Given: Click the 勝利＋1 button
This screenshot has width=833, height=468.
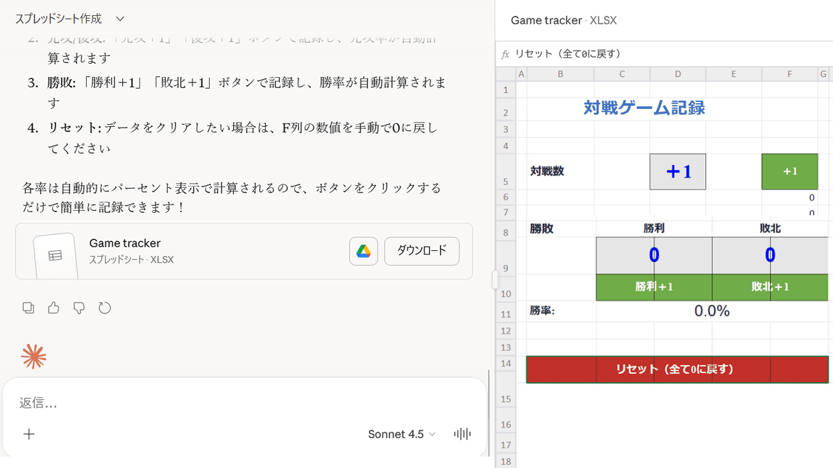Looking at the screenshot, I should 653,287.
